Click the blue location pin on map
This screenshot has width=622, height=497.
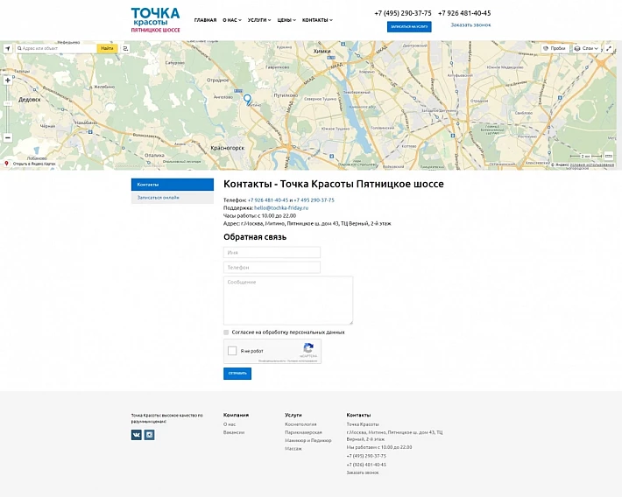click(x=247, y=100)
